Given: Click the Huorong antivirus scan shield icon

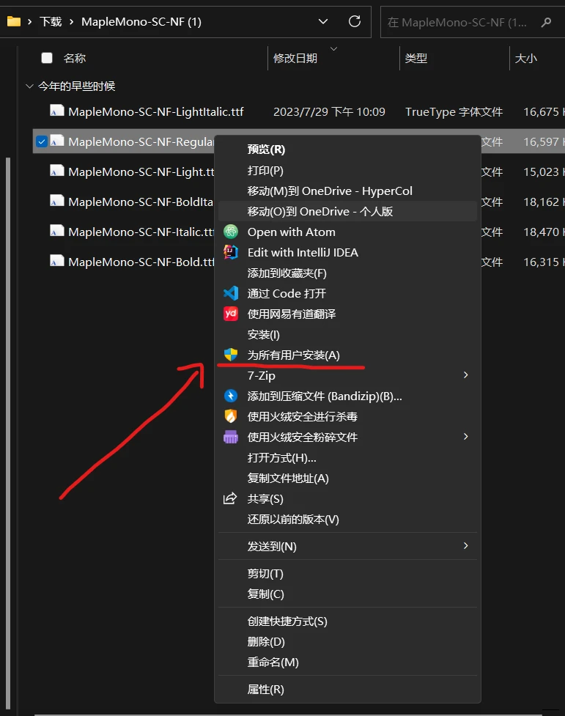Looking at the screenshot, I should pos(231,416).
